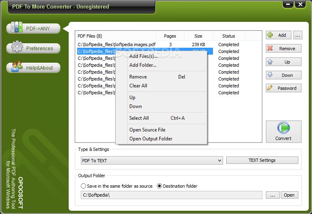Click the red X Remove icon

click(x=270, y=49)
